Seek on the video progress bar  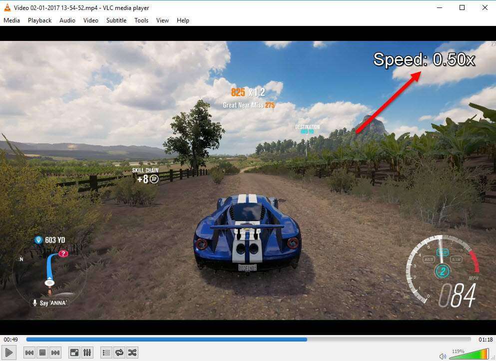(248, 340)
